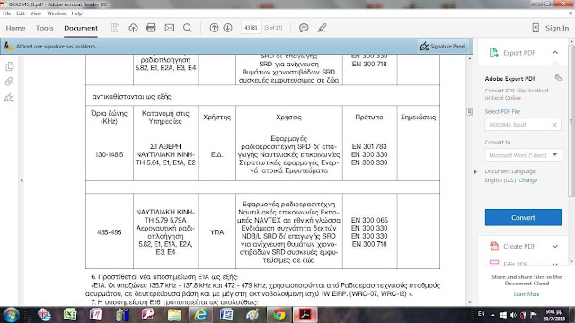Open Excel from the taskbar

point(70,315)
